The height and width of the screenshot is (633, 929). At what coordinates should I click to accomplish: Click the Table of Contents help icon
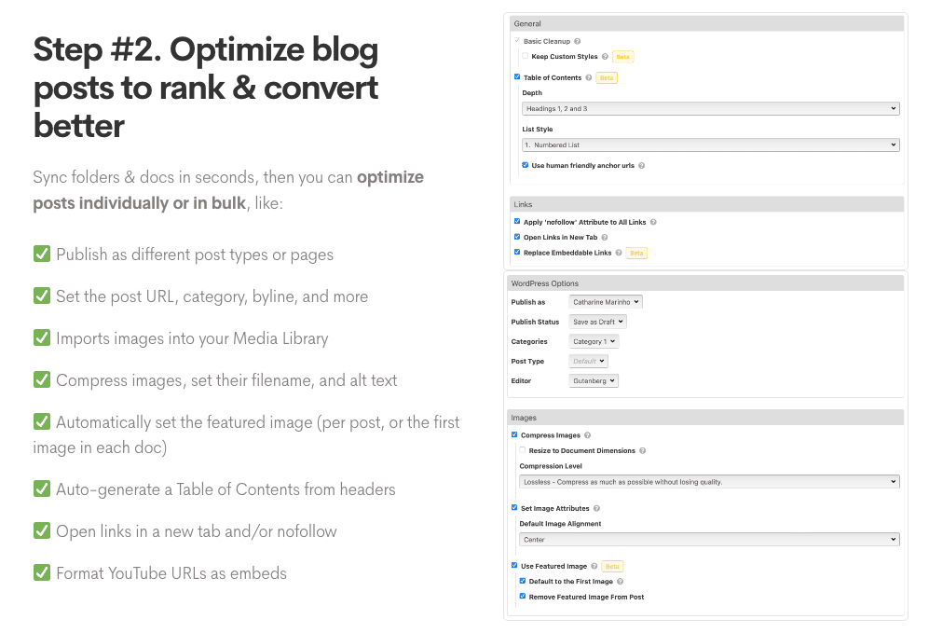point(590,78)
